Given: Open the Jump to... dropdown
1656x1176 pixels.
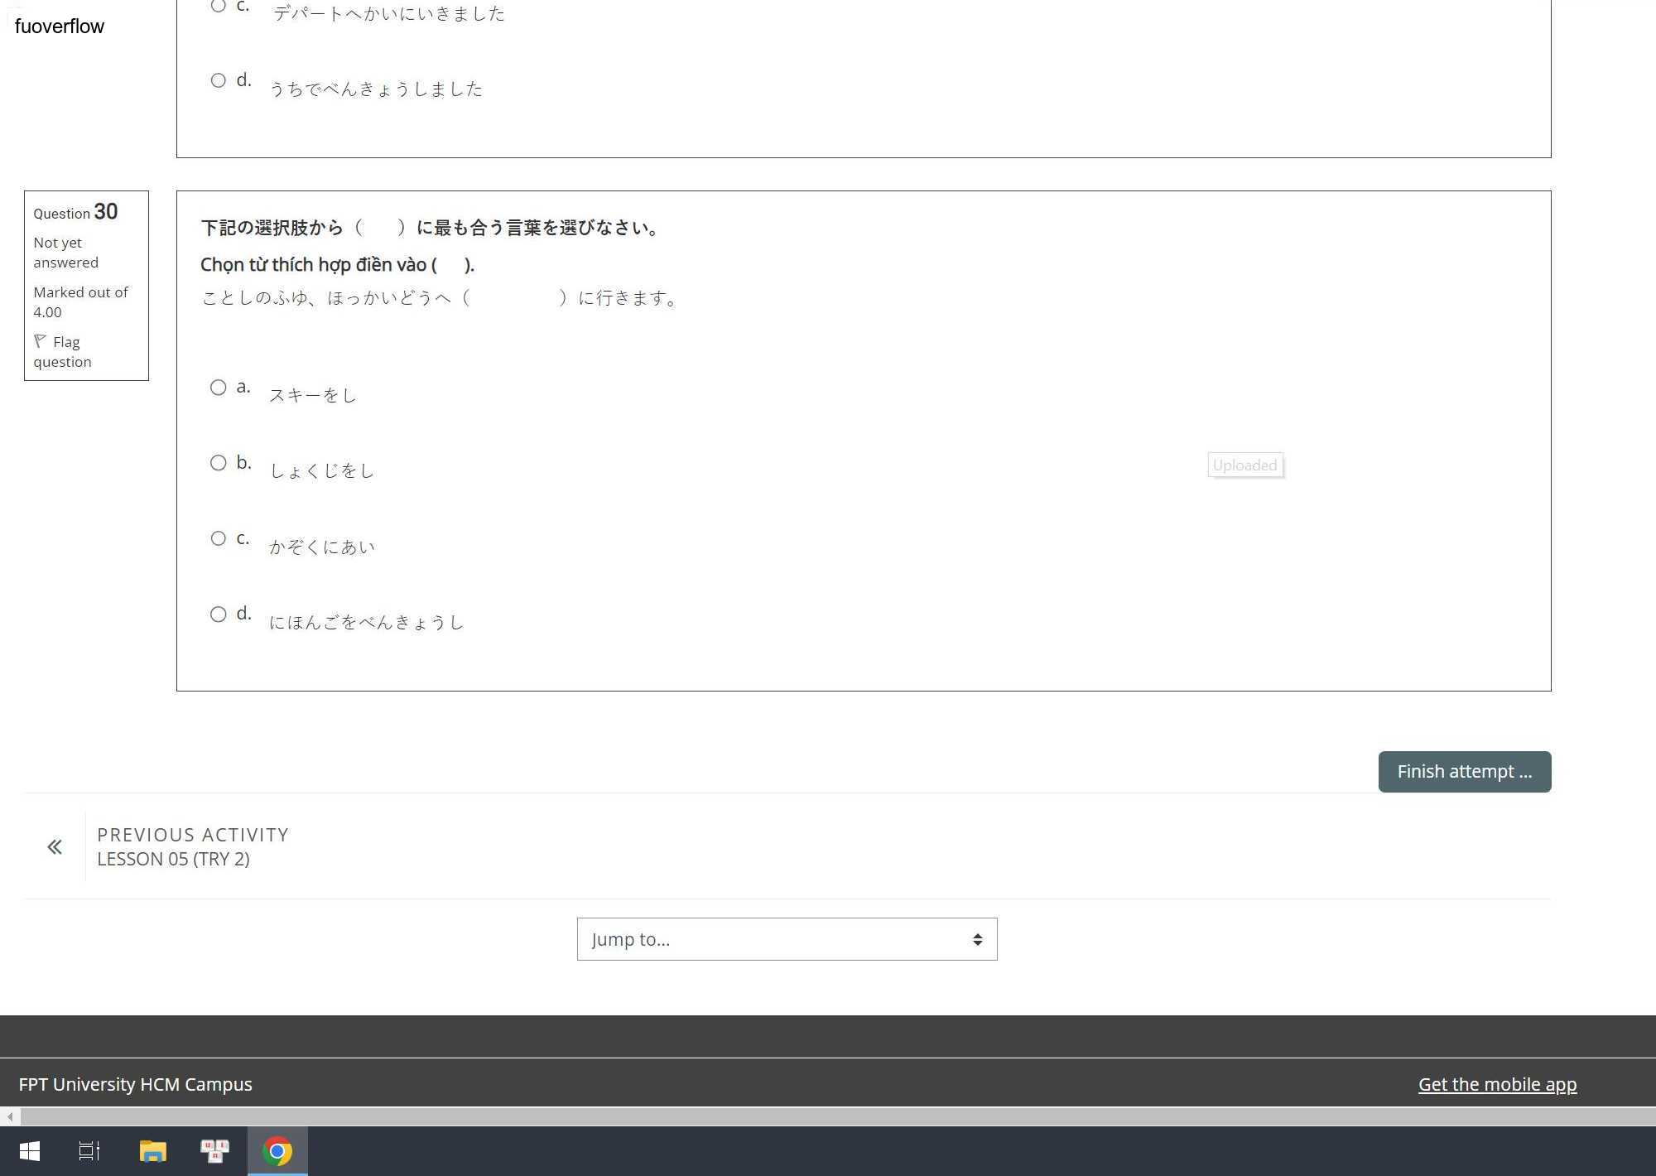Looking at the screenshot, I should point(787,939).
